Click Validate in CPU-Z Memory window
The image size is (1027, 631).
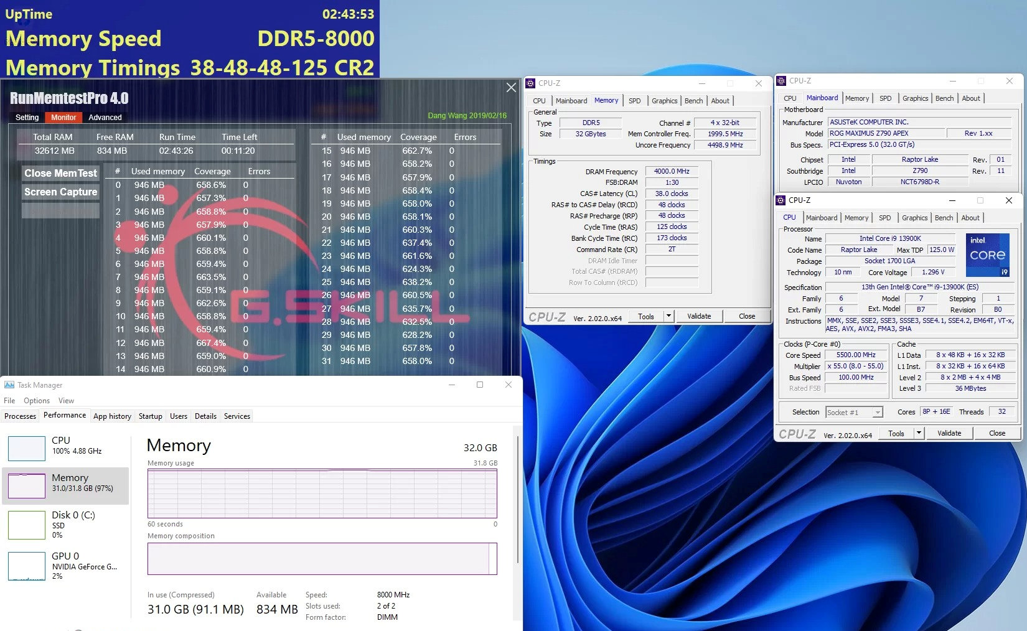(x=699, y=316)
